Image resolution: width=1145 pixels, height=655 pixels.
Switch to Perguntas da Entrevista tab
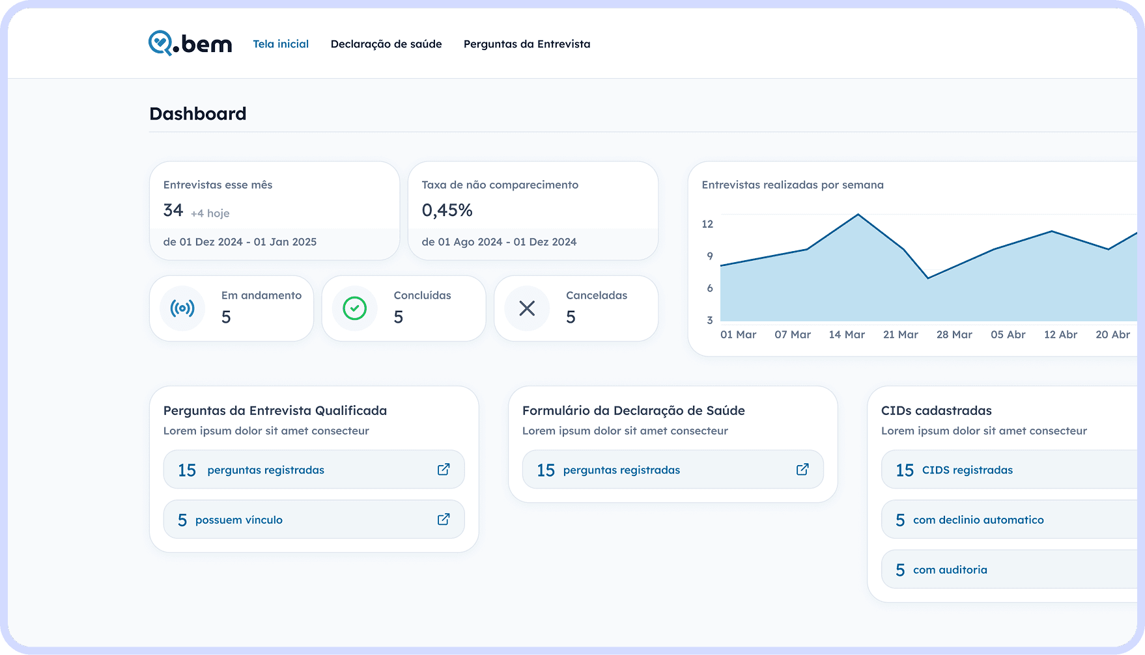527,44
